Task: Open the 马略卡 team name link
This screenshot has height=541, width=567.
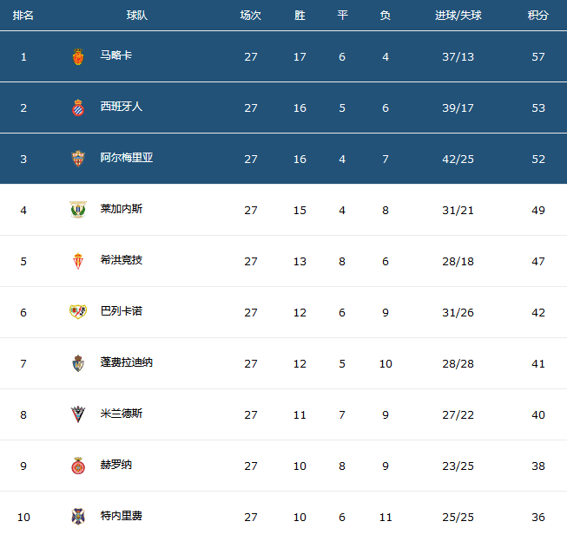Action: (116, 55)
